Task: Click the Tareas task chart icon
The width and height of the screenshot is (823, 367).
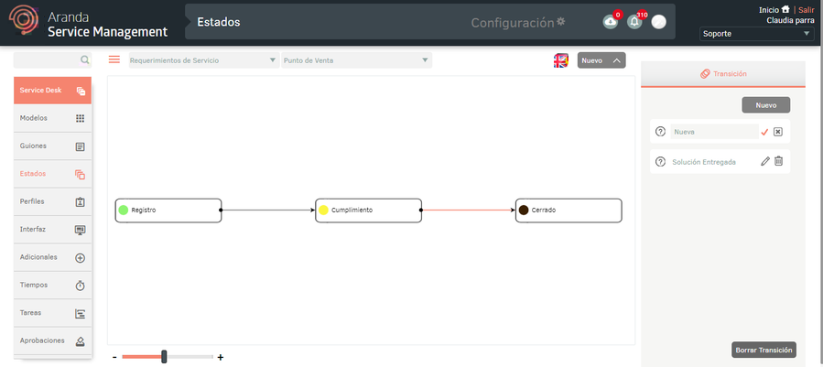Action: pos(81,314)
